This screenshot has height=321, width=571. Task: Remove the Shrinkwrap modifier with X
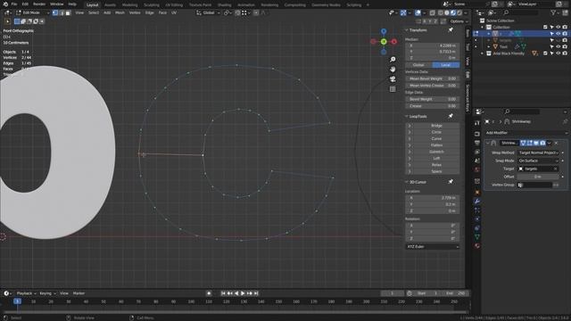click(x=556, y=143)
